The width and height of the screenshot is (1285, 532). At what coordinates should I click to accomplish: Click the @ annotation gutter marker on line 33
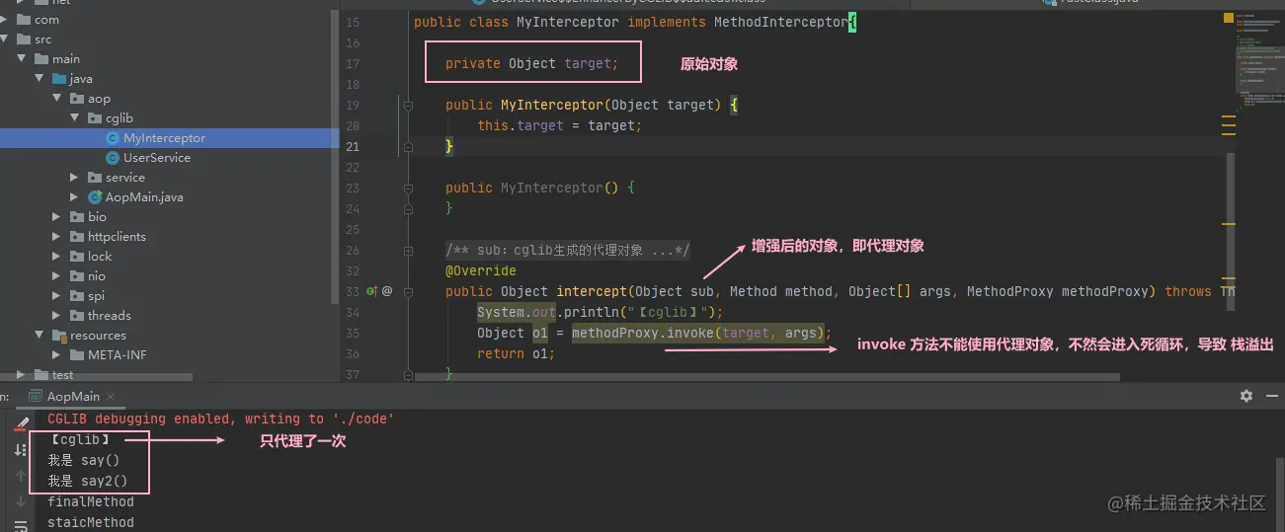(387, 292)
